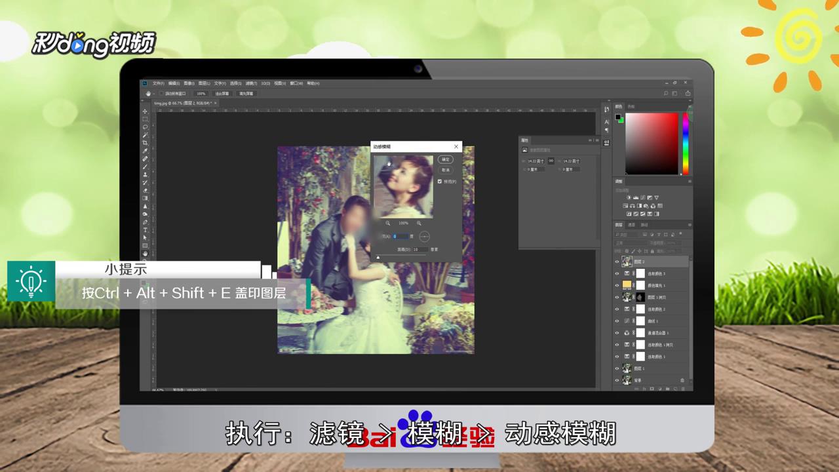Viewport: 839px width, 472px height.
Task: Select the Move tool
Action: (x=146, y=111)
